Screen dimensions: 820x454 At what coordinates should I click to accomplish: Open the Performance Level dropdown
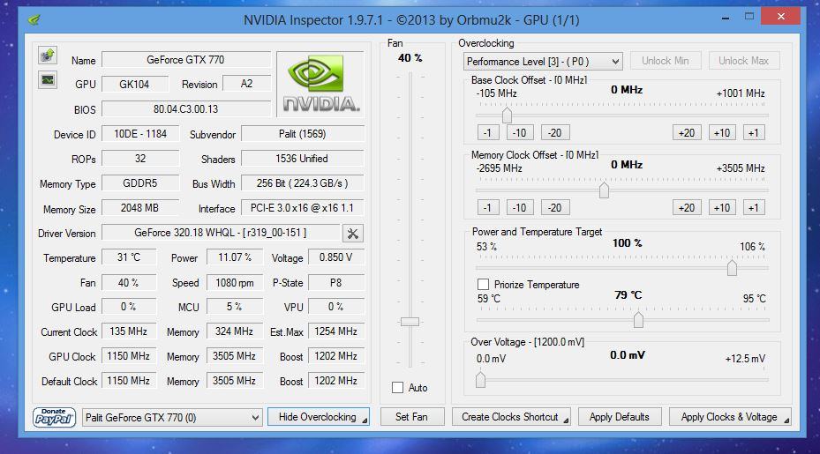pyautogui.click(x=543, y=62)
